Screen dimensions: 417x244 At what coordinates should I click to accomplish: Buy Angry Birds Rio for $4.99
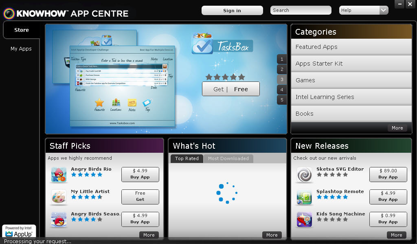coord(140,174)
